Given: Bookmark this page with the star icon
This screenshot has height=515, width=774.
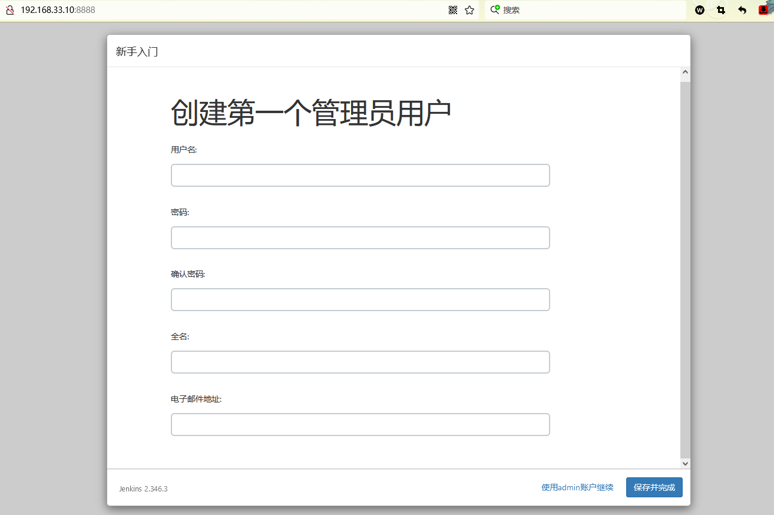Looking at the screenshot, I should pyautogui.click(x=469, y=10).
